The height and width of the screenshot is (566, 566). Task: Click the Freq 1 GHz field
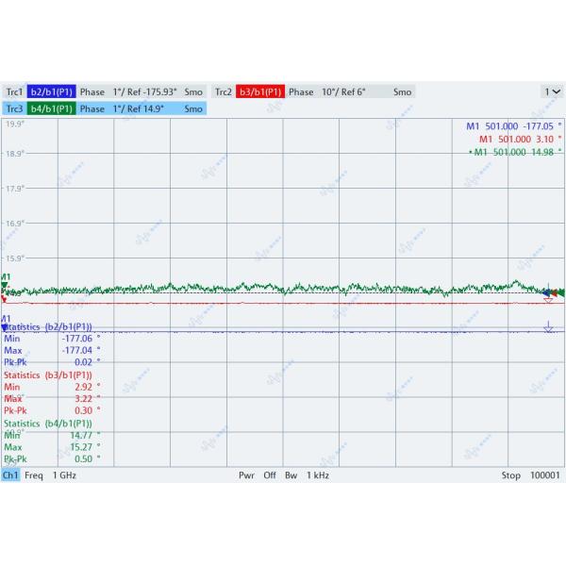click(x=51, y=475)
